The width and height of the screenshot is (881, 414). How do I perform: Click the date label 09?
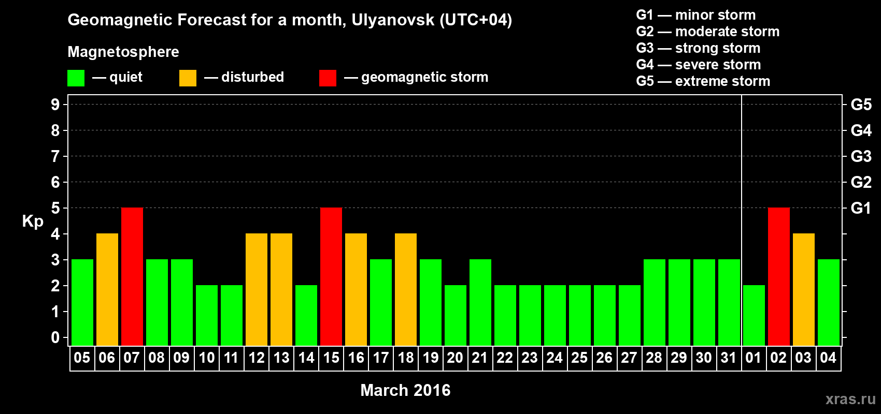coord(181,358)
